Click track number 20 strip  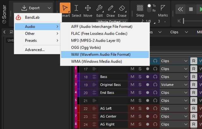tap(86, 93)
